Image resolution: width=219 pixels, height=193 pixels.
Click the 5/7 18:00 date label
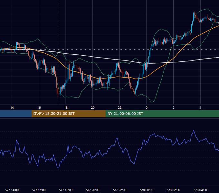click(x=66, y=190)
